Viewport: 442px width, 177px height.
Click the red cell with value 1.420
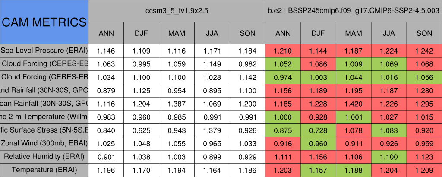(x=354, y=104)
